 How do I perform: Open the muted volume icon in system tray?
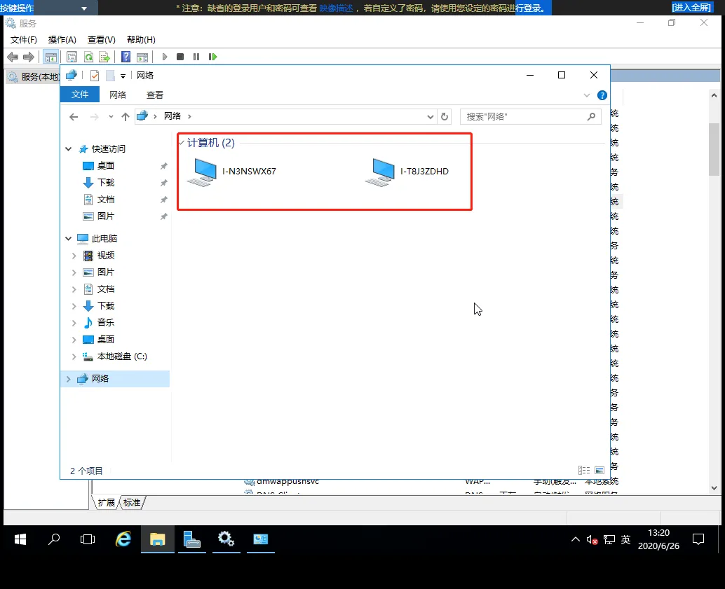[591, 539]
